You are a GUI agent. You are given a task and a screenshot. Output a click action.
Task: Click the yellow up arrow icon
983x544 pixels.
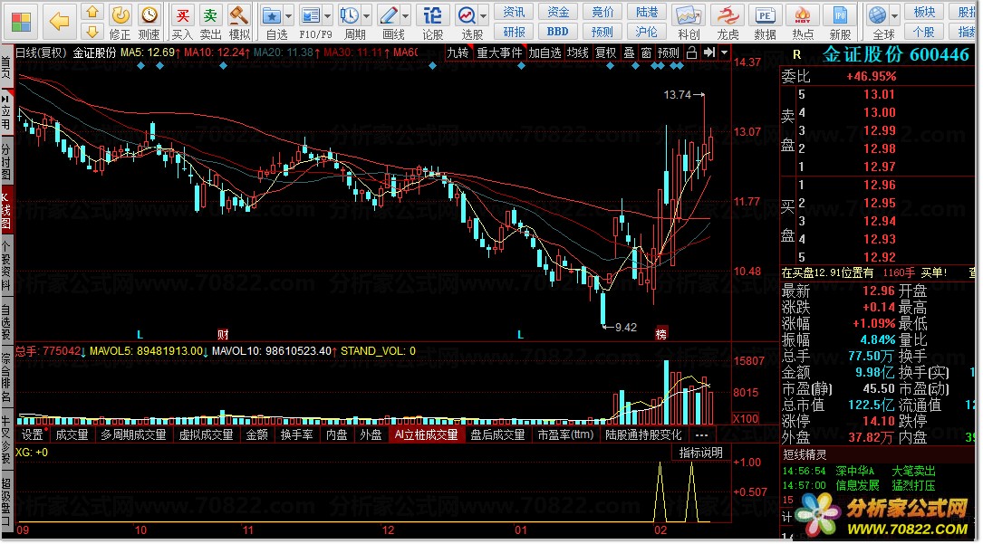[x=92, y=12]
